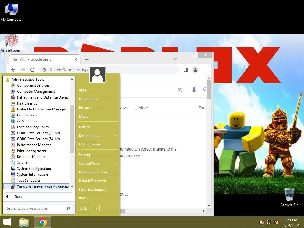Open Chrome profile menu
This screenshot has width=304, height=228.
(x=195, y=70)
